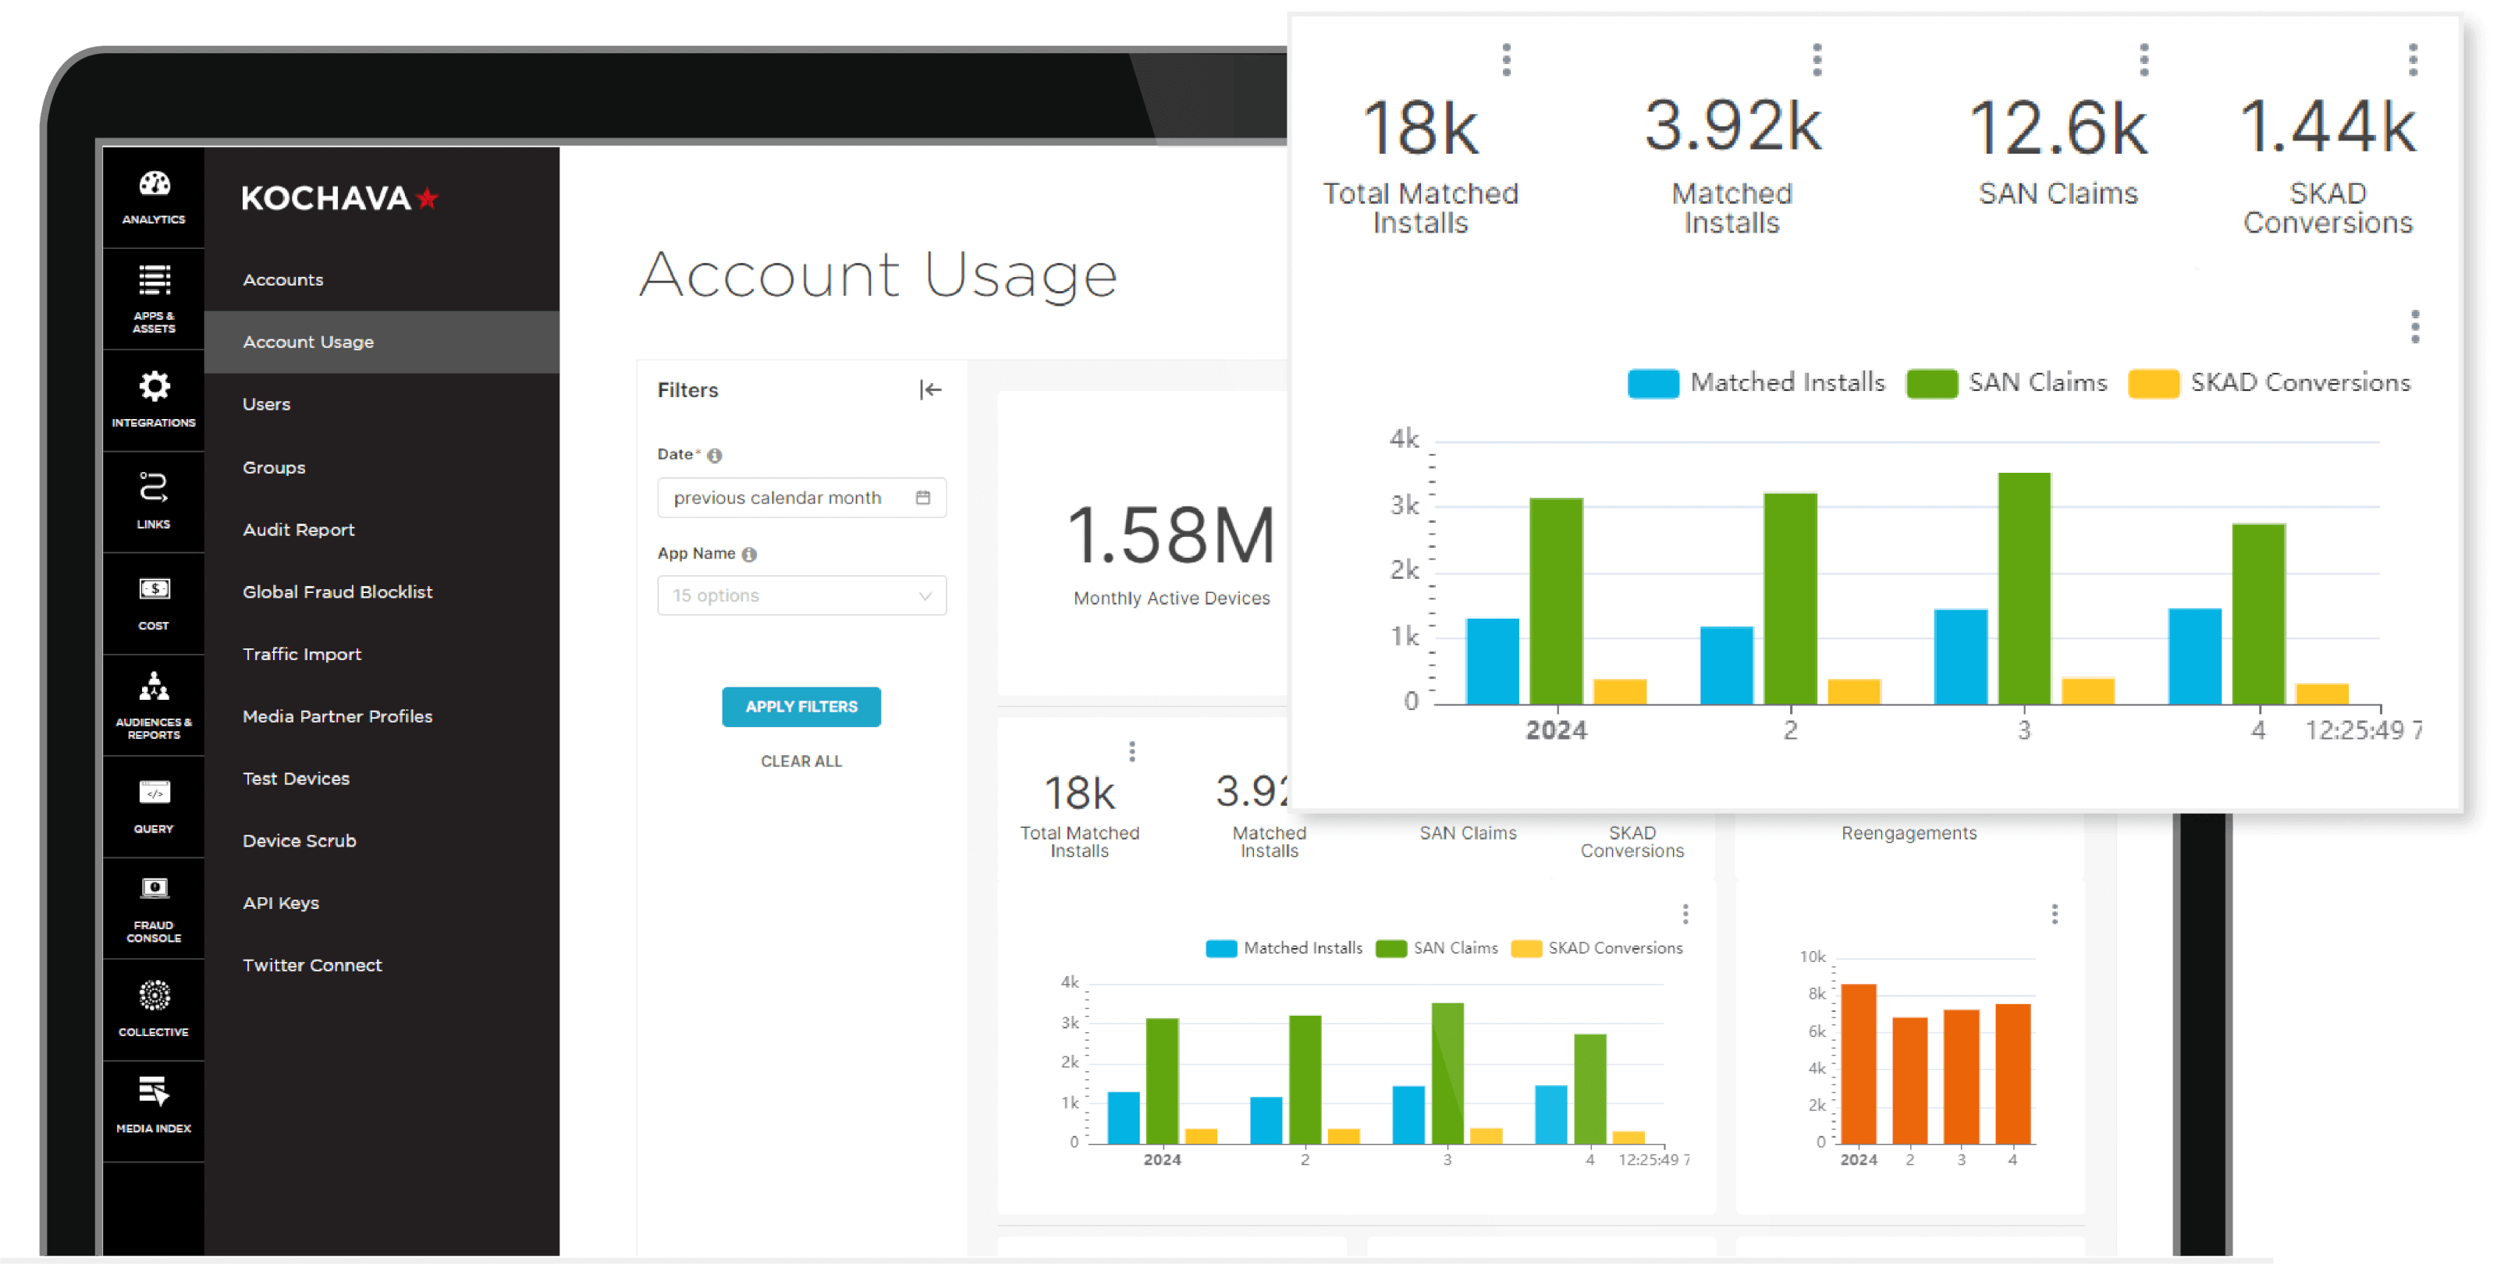Click the yellow SKAD bar for month 4 in enlarged chart
This screenshot has height=1264, width=2497.
[2321, 693]
